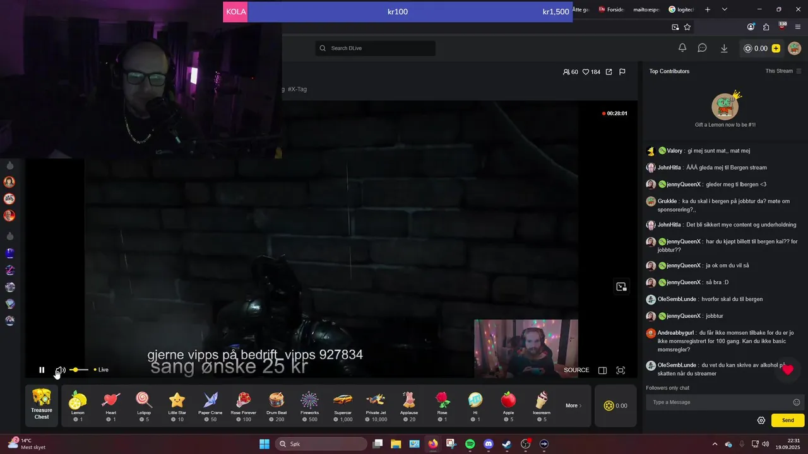Image resolution: width=808 pixels, height=454 pixels.
Task: Click the floating red heart in chat
Action: (787, 370)
